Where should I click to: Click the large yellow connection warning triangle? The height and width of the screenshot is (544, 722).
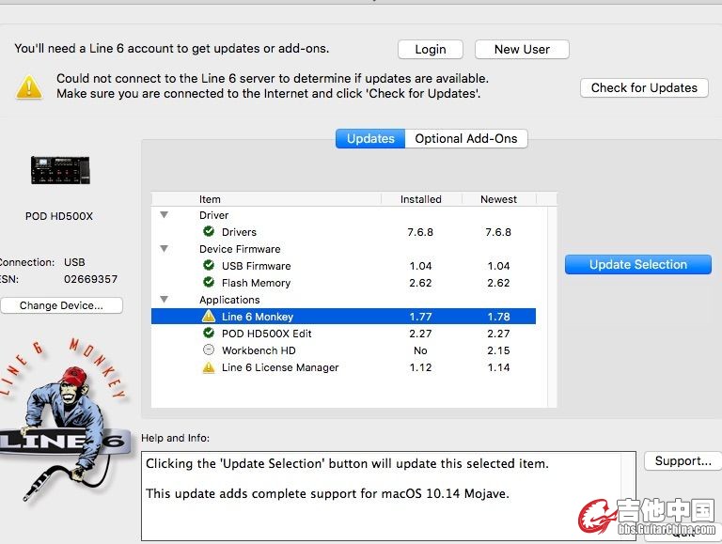tap(29, 86)
